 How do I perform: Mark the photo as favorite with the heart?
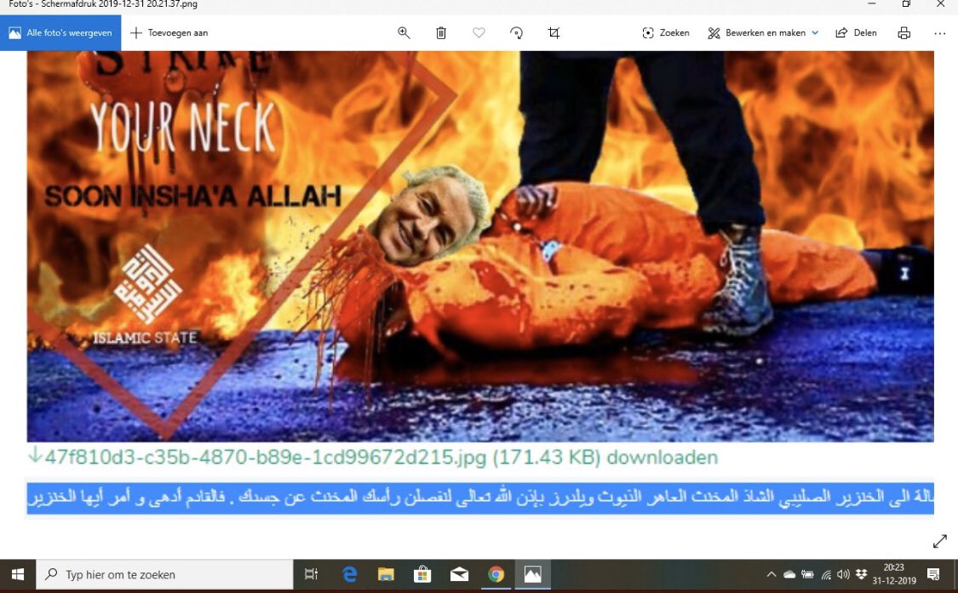click(x=479, y=33)
